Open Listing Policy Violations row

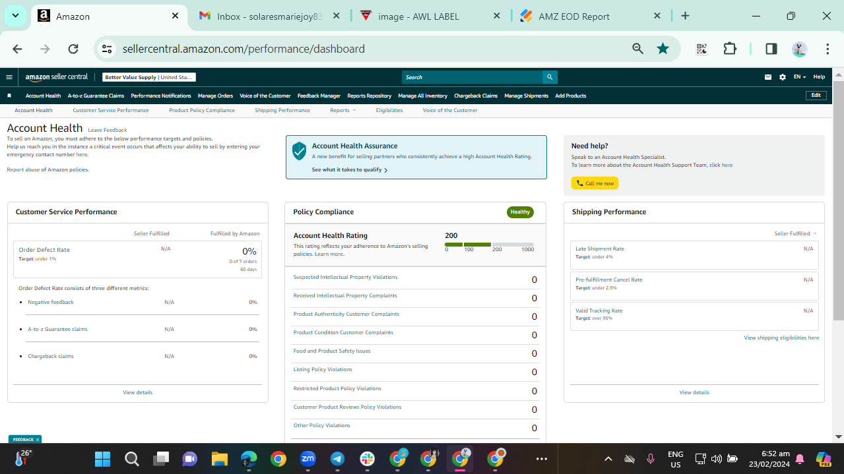tap(415, 372)
